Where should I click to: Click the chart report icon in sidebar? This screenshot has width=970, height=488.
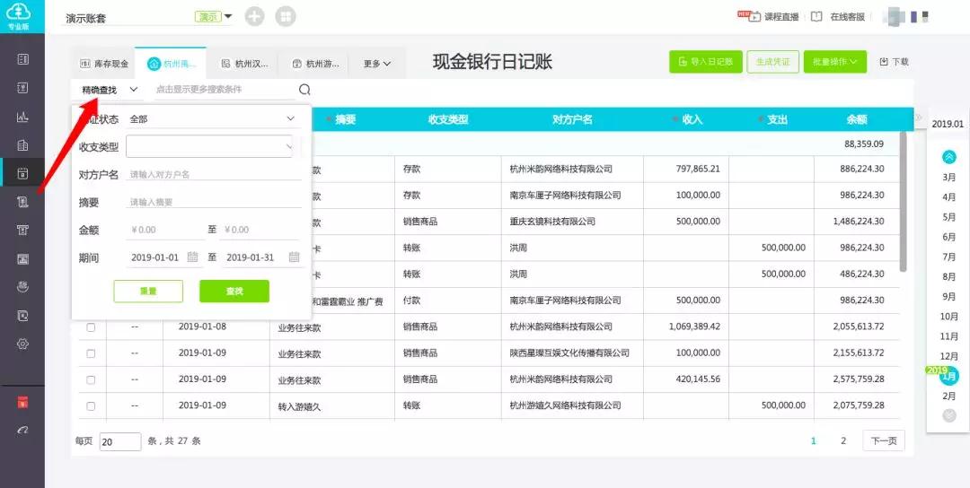(x=22, y=117)
